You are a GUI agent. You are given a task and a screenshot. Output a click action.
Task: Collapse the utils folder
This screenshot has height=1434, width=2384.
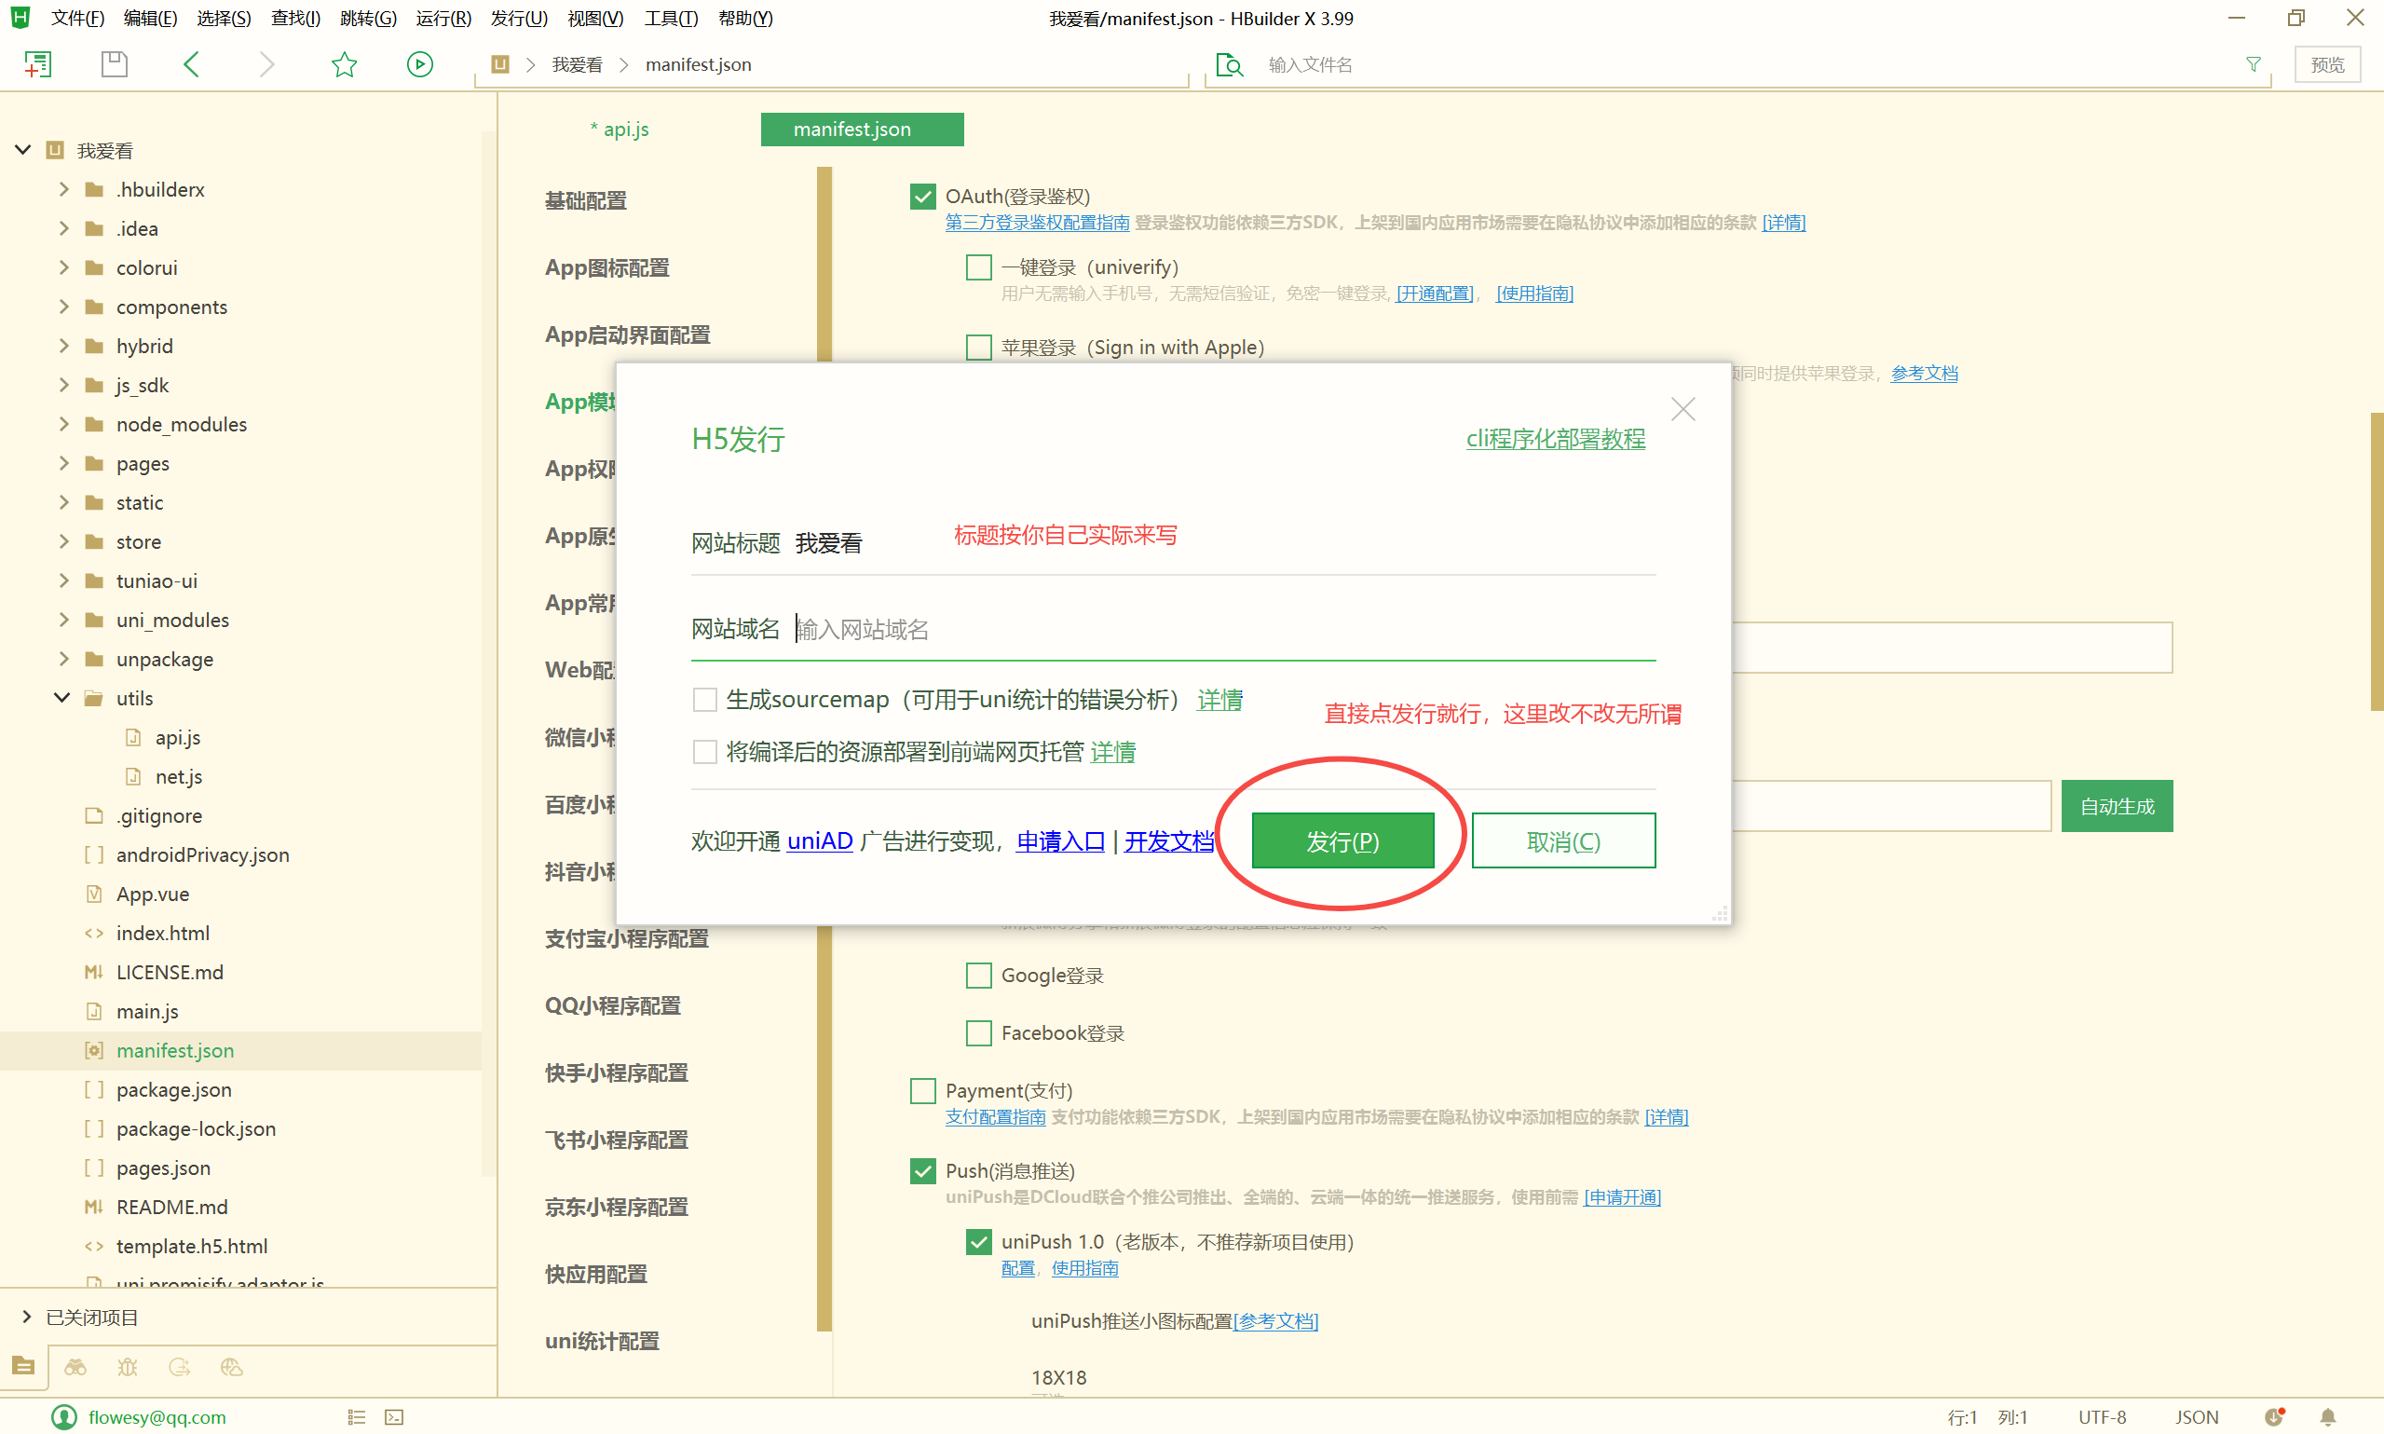(61, 698)
